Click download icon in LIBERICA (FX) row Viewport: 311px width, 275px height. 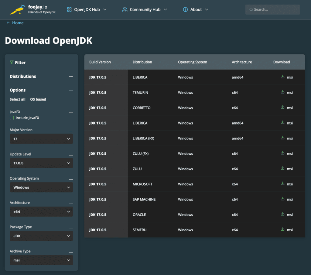click(282, 138)
